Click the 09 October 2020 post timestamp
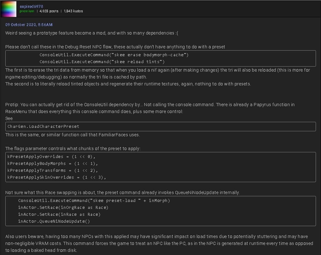 tap(29, 25)
